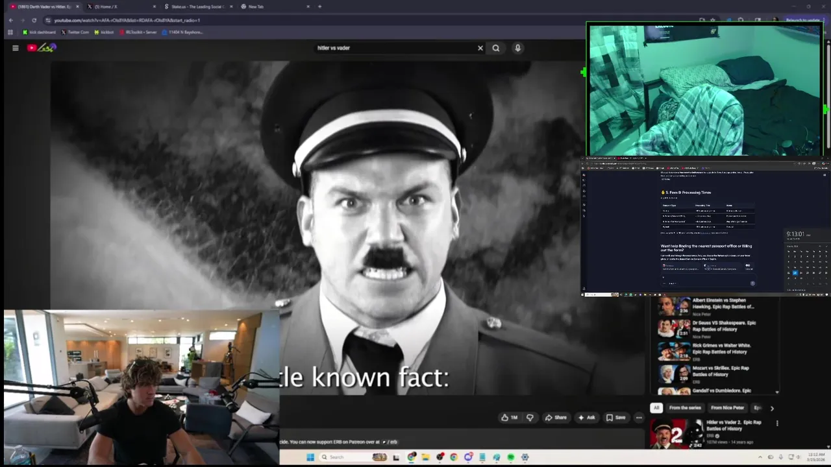Open Task View on the taskbar
This screenshot has height=467, width=831.
(x=396, y=457)
